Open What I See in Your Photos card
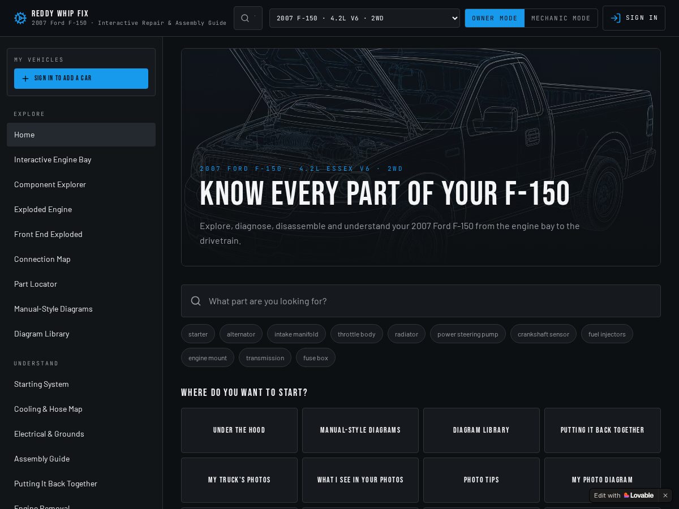Screen dimensions: 679x509 point(360,480)
